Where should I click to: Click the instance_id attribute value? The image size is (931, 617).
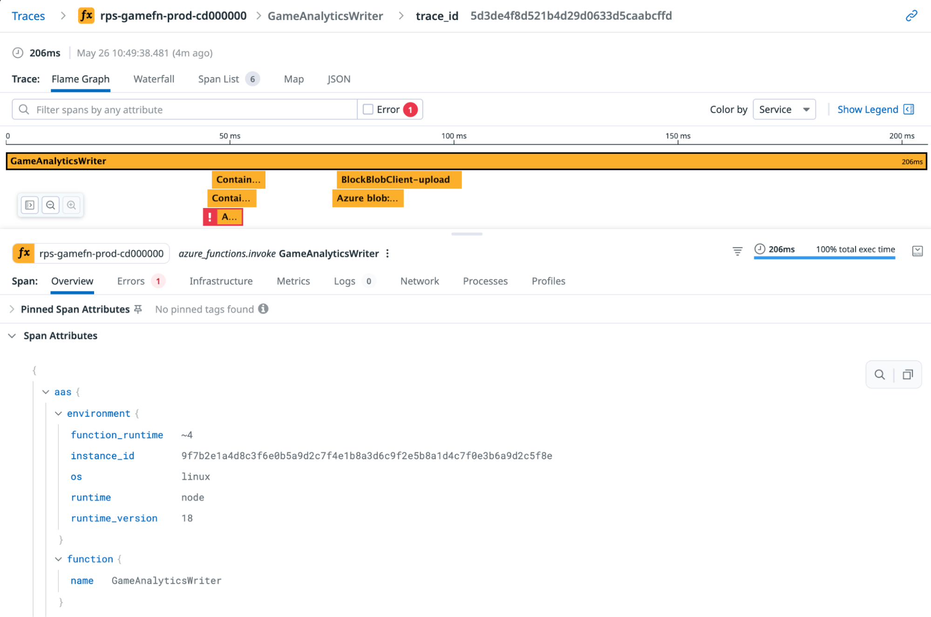(367, 456)
